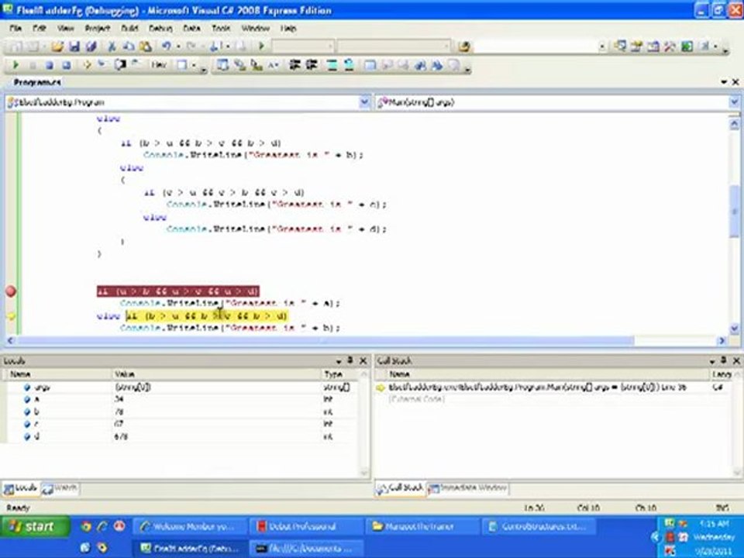Click the vertical scrollbar thumb of code editor
Viewport: 744px width, 558px height.
[734, 211]
